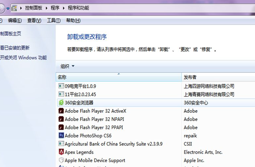Click the Adobe PhotoShop CS6 Ps icon
Image resolution: width=255 pixels, height=167 pixels.
click(61, 135)
